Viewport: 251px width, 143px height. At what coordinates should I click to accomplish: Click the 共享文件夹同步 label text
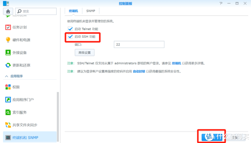coord(25,125)
